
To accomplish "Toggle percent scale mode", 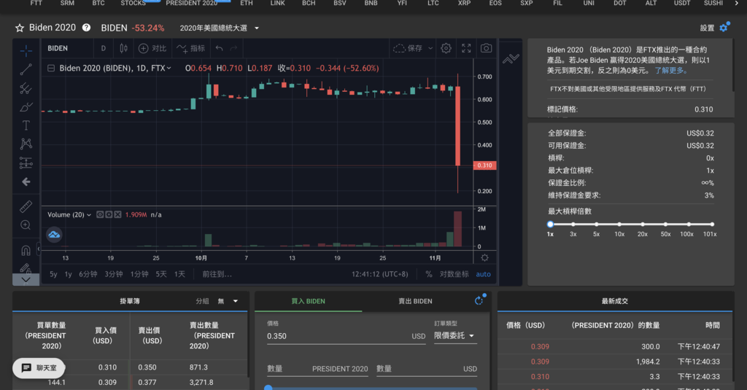I will tap(429, 274).
